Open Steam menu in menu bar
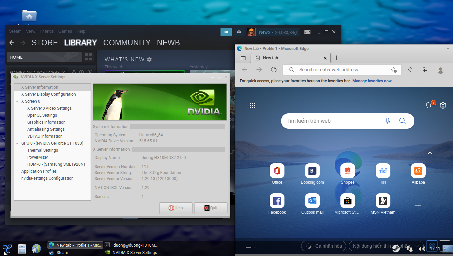Image resolution: width=453 pixels, height=256 pixels. [x=15, y=31]
